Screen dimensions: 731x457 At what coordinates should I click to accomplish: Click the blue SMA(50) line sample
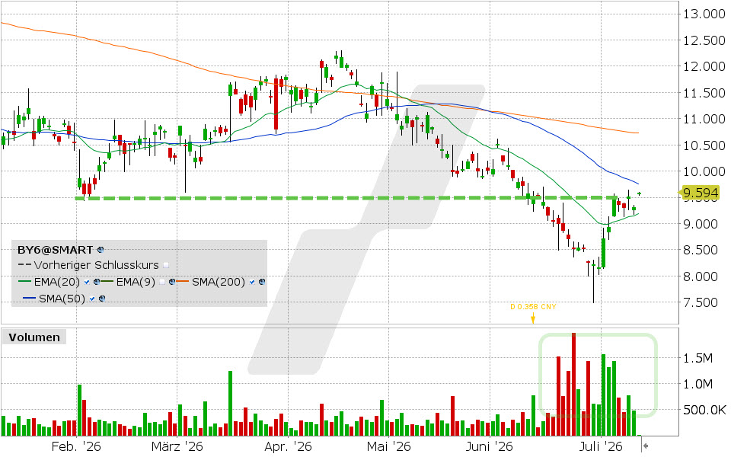[30, 298]
